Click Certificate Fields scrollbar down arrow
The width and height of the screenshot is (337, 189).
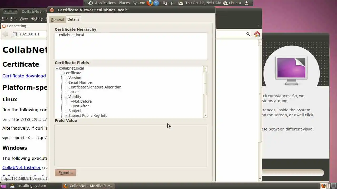coord(205,115)
